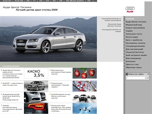152x114 pixels.
Task: Open Бонусные мили Аэрофлота link
Action: click(61, 108)
